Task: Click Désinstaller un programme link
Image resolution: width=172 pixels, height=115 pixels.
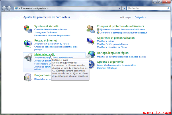Action: pyautogui.click(x=43, y=79)
